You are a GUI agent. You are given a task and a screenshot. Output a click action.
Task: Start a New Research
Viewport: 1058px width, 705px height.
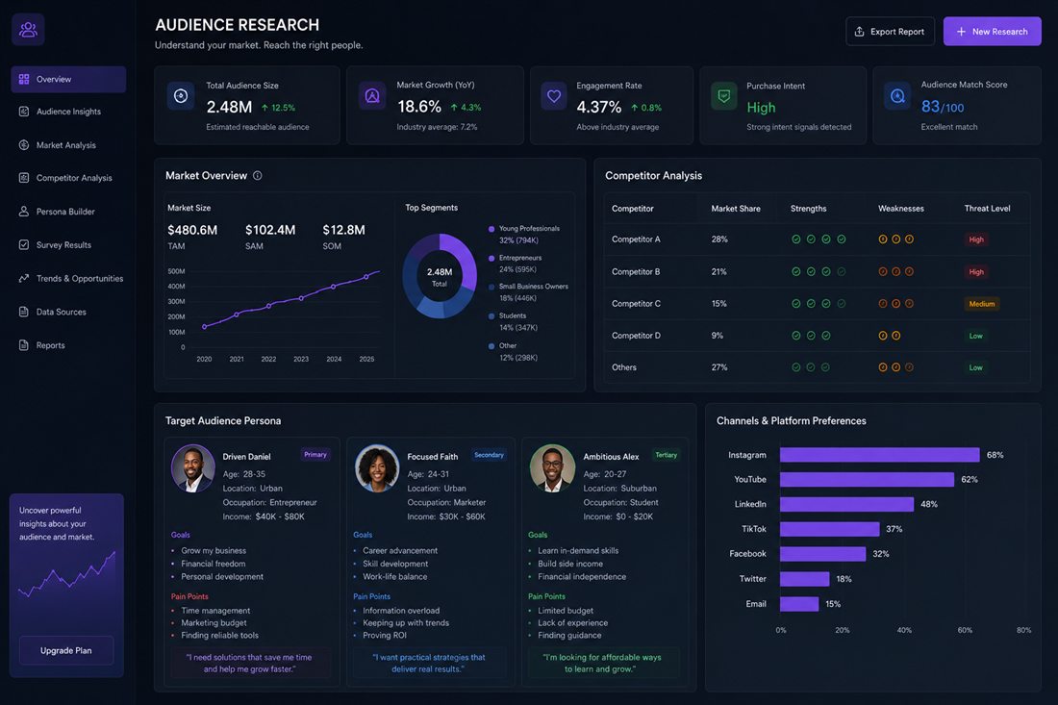992,32
